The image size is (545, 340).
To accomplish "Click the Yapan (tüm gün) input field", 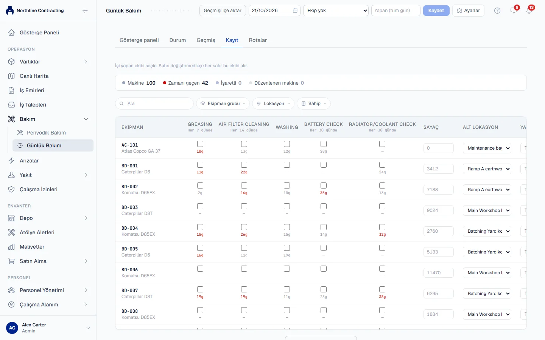I will 396,11.
